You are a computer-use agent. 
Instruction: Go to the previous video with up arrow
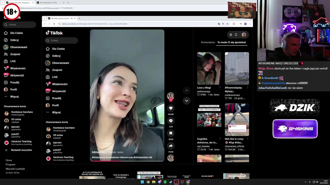pos(187,90)
